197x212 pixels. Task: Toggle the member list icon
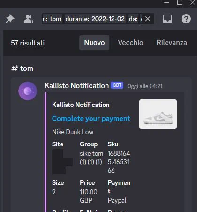(x=29, y=19)
